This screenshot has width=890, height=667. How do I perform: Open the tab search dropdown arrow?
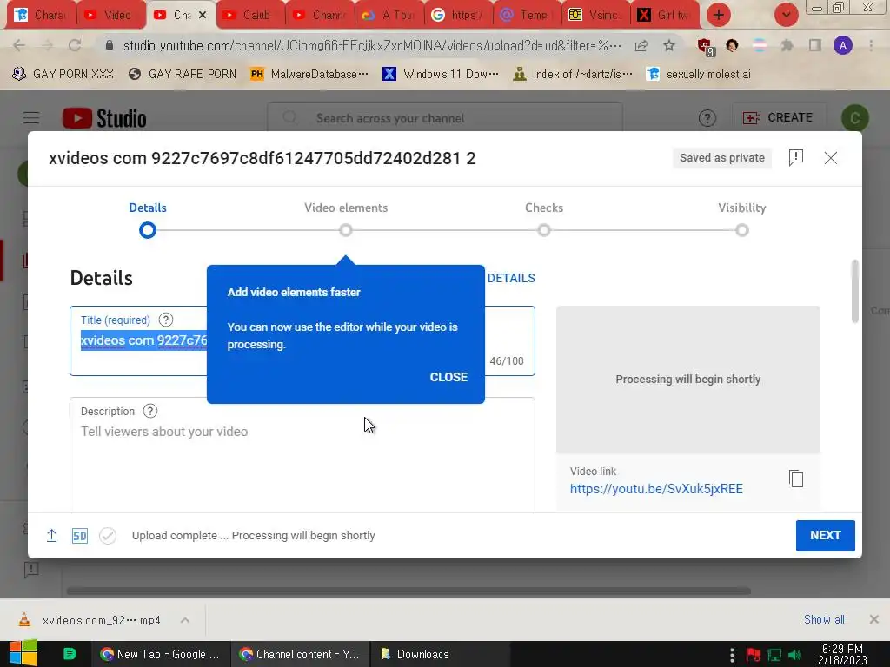(x=786, y=15)
